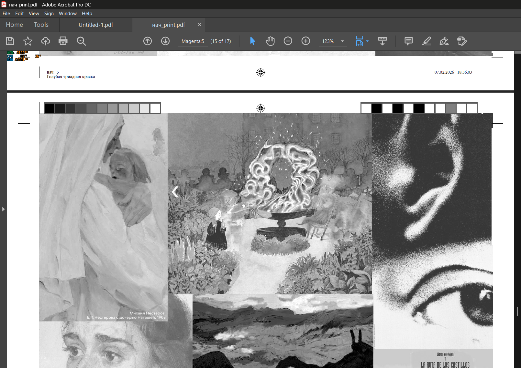The height and width of the screenshot is (368, 521).
Task: Add the file to starred with the star icon
Action: pyautogui.click(x=28, y=41)
